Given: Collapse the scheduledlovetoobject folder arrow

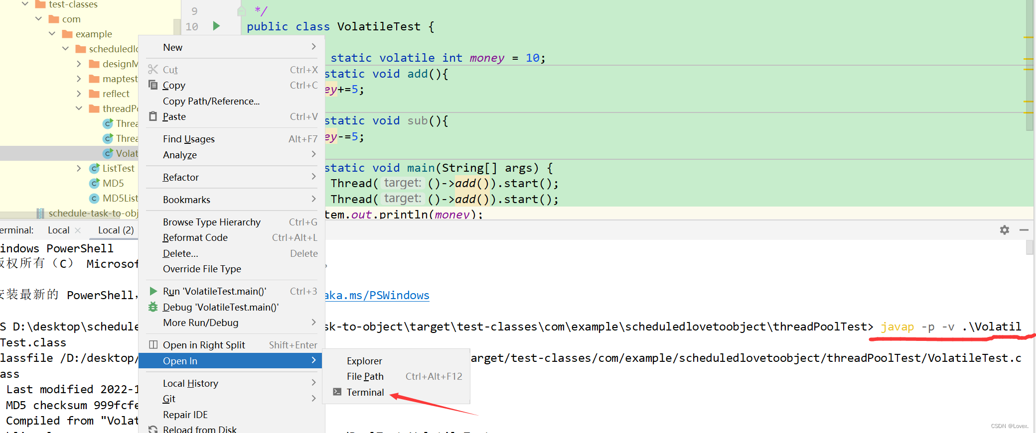Looking at the screenshot, I should click(65, 49).
